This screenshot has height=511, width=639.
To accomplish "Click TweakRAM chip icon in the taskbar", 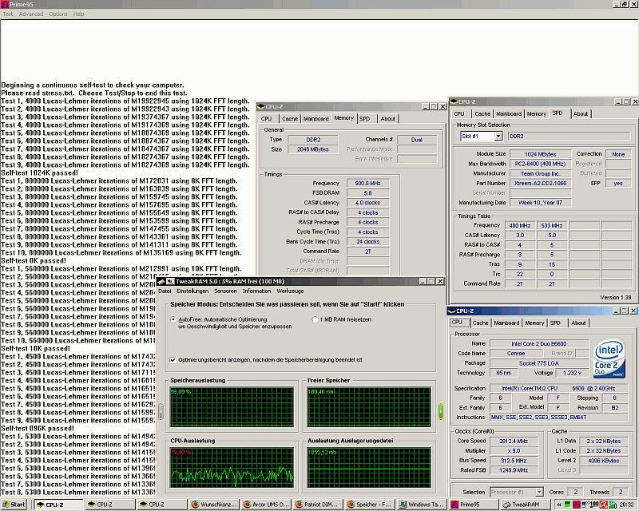I will point(506,505).
